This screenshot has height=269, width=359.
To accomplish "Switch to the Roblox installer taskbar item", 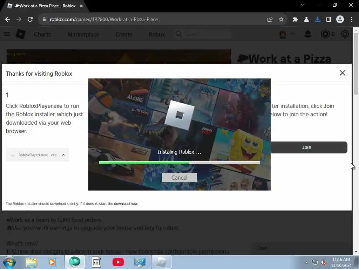I will [x=161, y=262].
